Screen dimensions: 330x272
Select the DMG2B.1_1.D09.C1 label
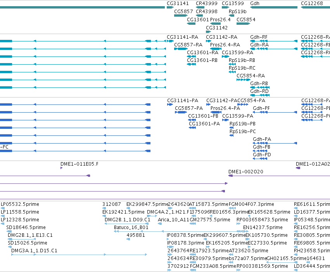[128, 220]
